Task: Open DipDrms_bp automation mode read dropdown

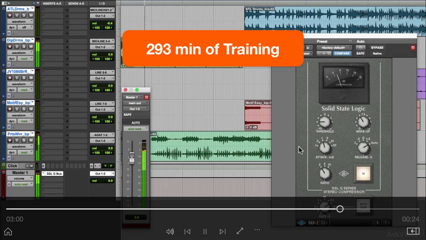Action: tap(25, 59)
